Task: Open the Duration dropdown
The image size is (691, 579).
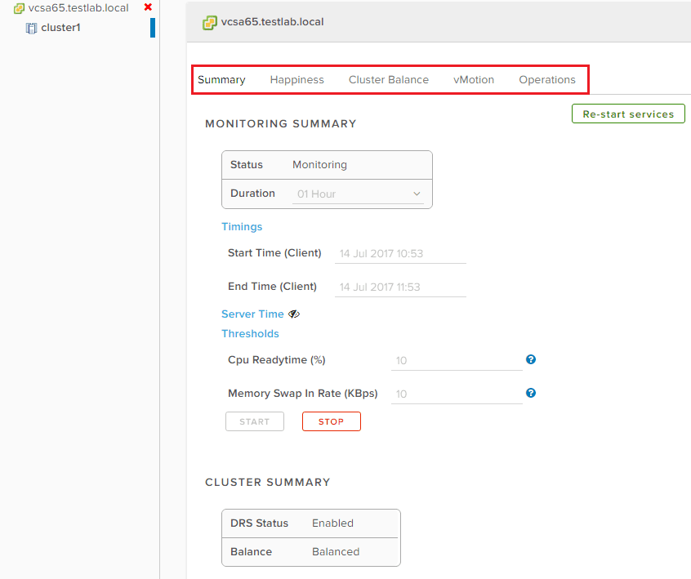Action: click(x=359, y=194)
